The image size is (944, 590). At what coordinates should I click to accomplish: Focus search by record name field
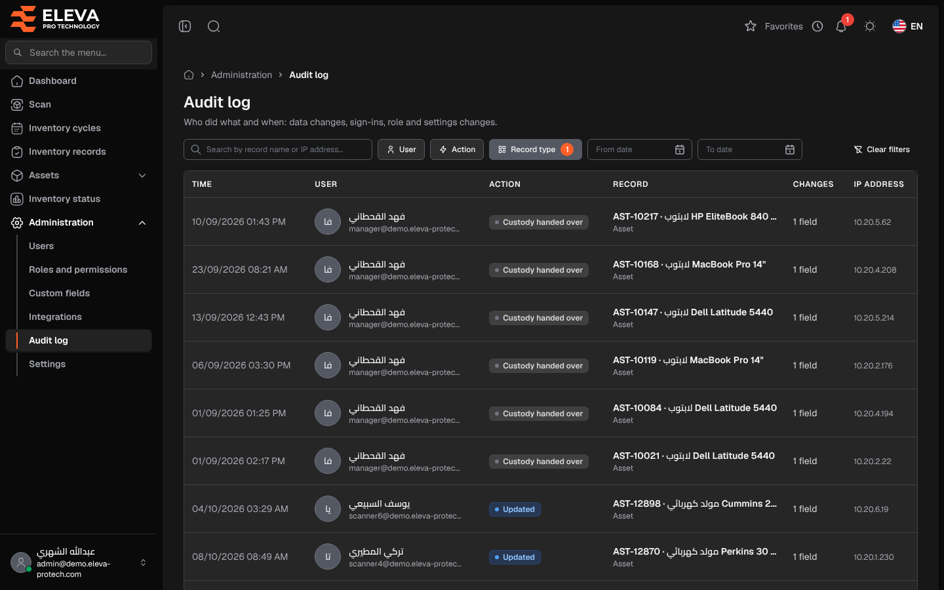(x=278, y=149)
